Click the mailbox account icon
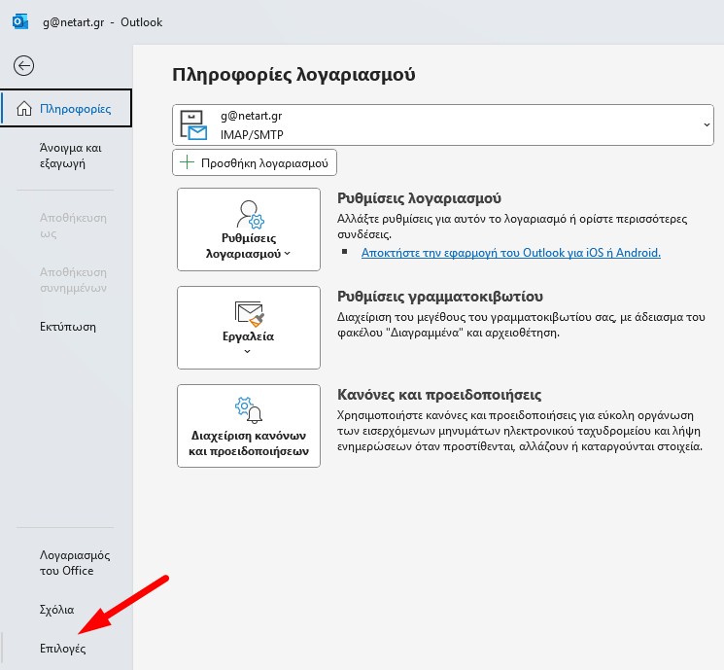Viewport: 724px width, 670px height. point(194,125)
